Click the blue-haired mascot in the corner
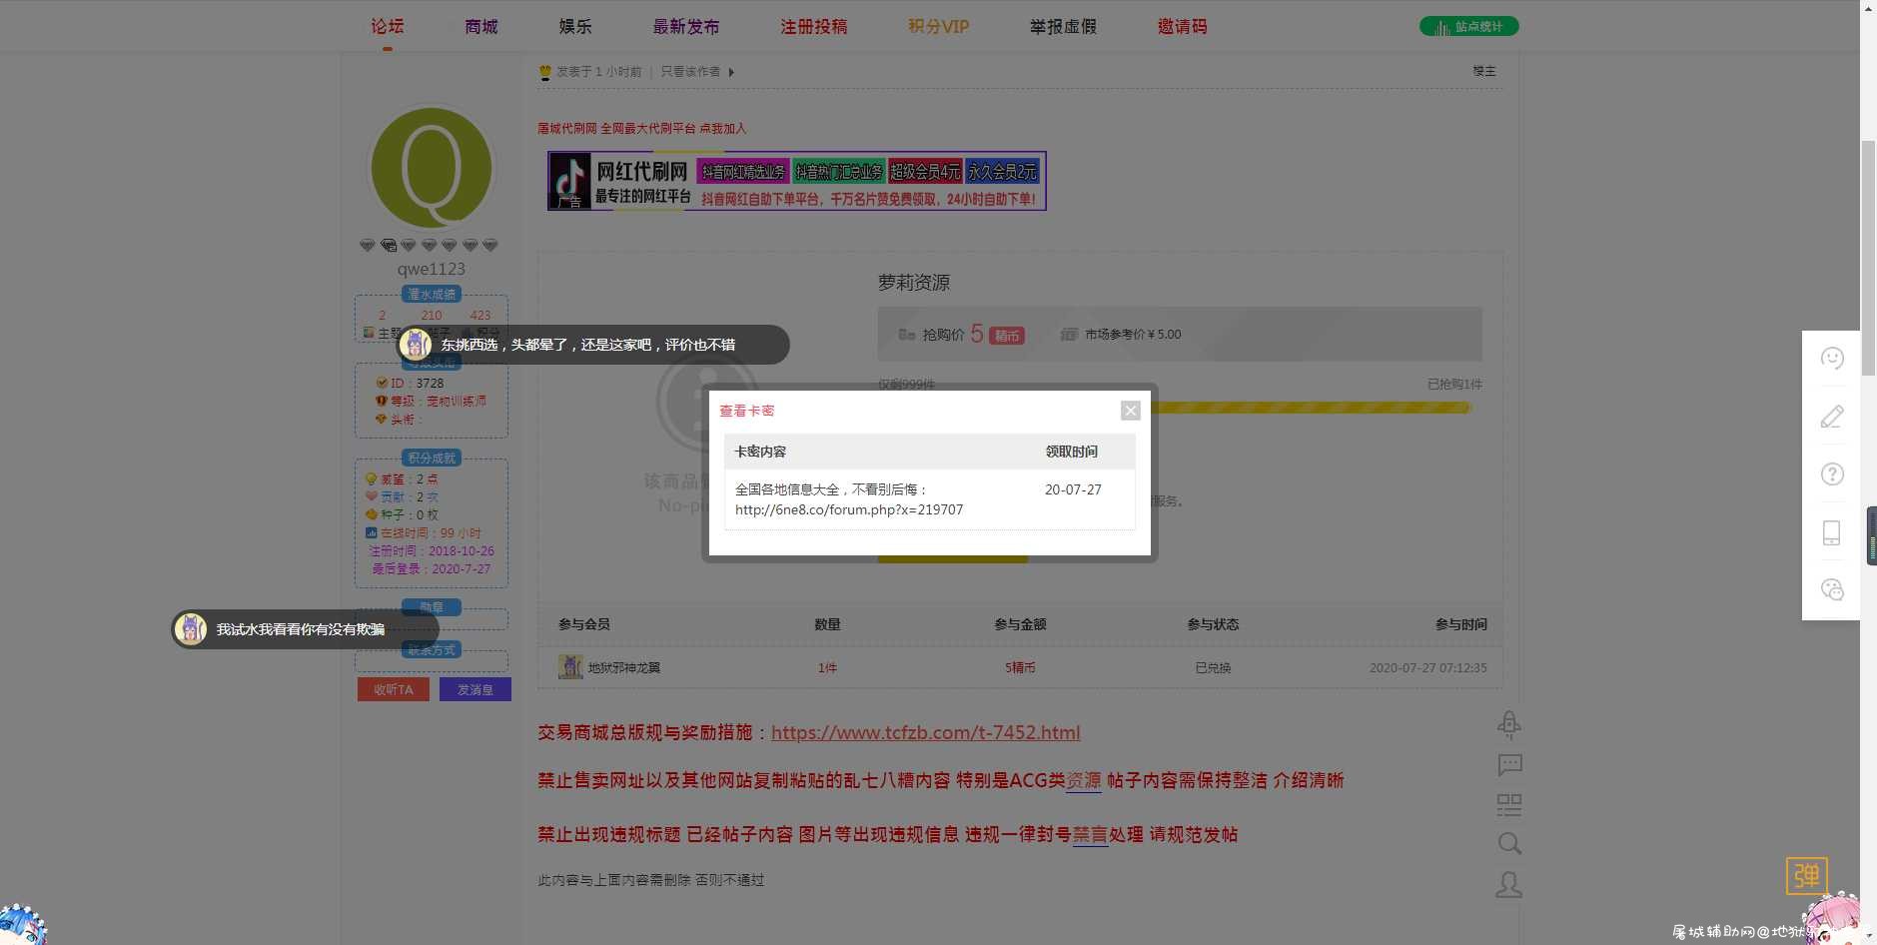 click(22, 924)
